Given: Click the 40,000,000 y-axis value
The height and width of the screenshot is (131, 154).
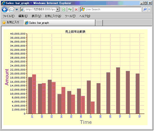Looking at the screenshot, I should tap(18, 34).
